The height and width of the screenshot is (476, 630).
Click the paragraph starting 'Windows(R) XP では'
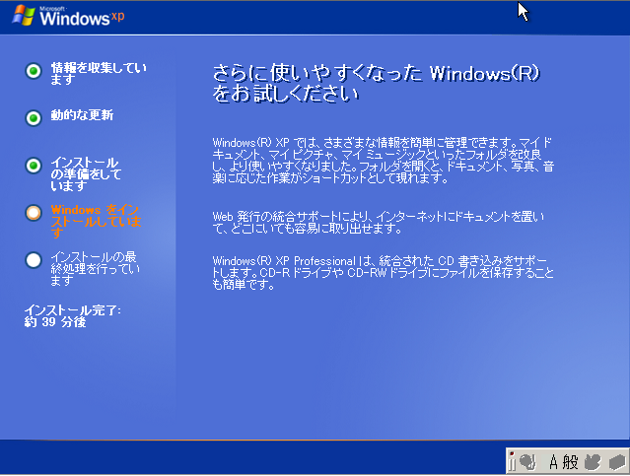pos(383,161)
